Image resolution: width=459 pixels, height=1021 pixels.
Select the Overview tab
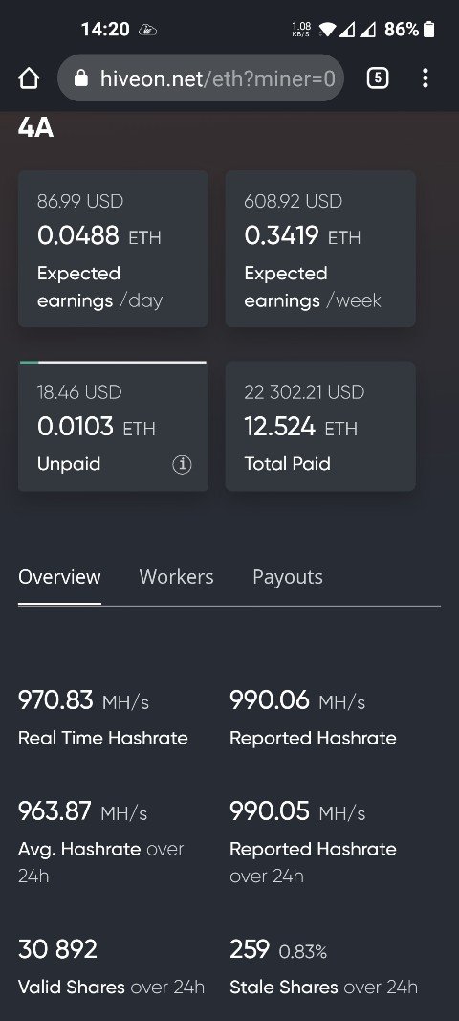click(x=59, y=577)
